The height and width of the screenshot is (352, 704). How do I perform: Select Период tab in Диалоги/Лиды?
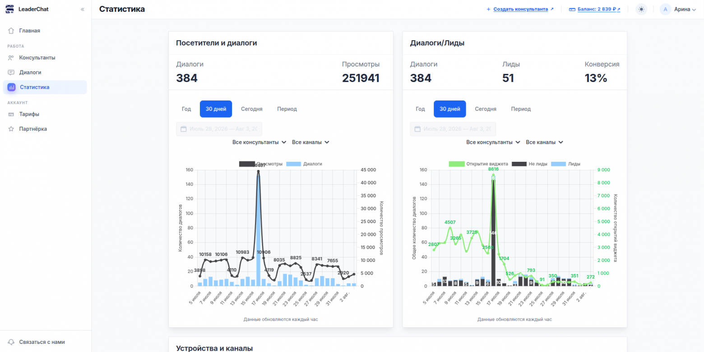(x=521, y=109)
